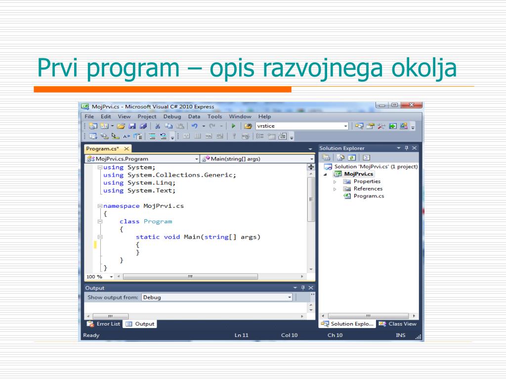Click the Comment selected lines icon
This screenshot has width=506, height=380.
pos(152,137)
